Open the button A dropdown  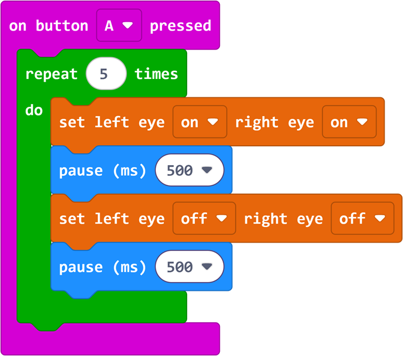click(119, 26)
